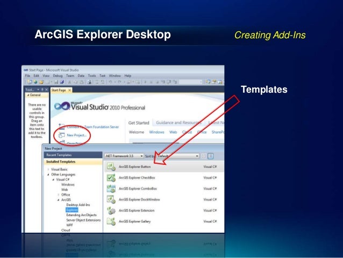The image size is (343, 258).
Task: Click the Solution Configurations combo box in toolbar
Action: coord(191,82)
